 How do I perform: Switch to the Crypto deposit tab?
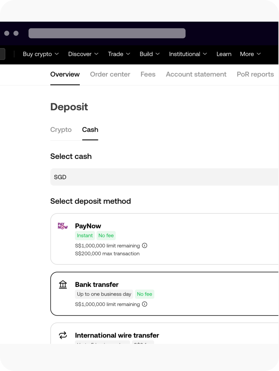[x=61, y=130]
